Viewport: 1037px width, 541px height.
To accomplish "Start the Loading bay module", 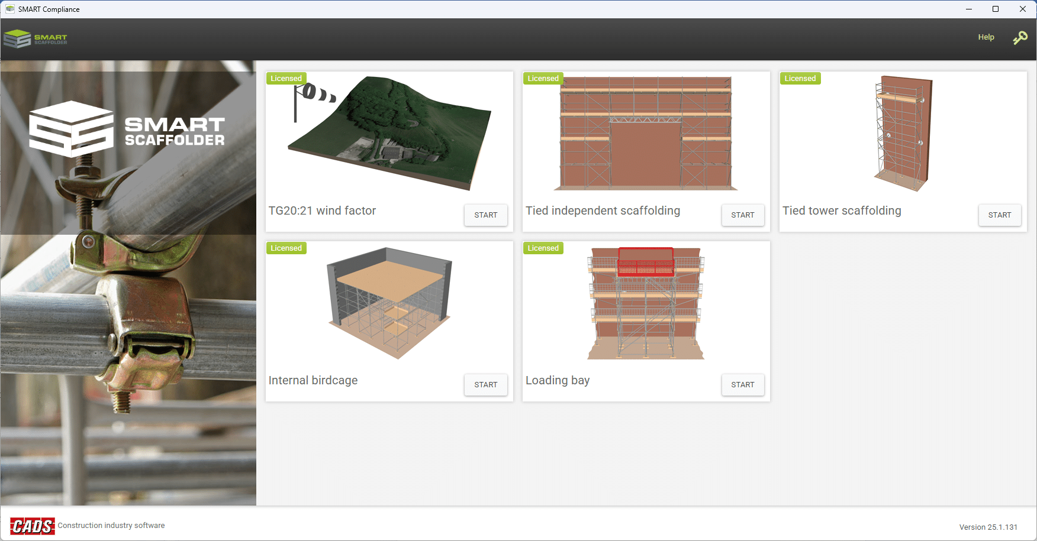I will (x=742, y=385).
